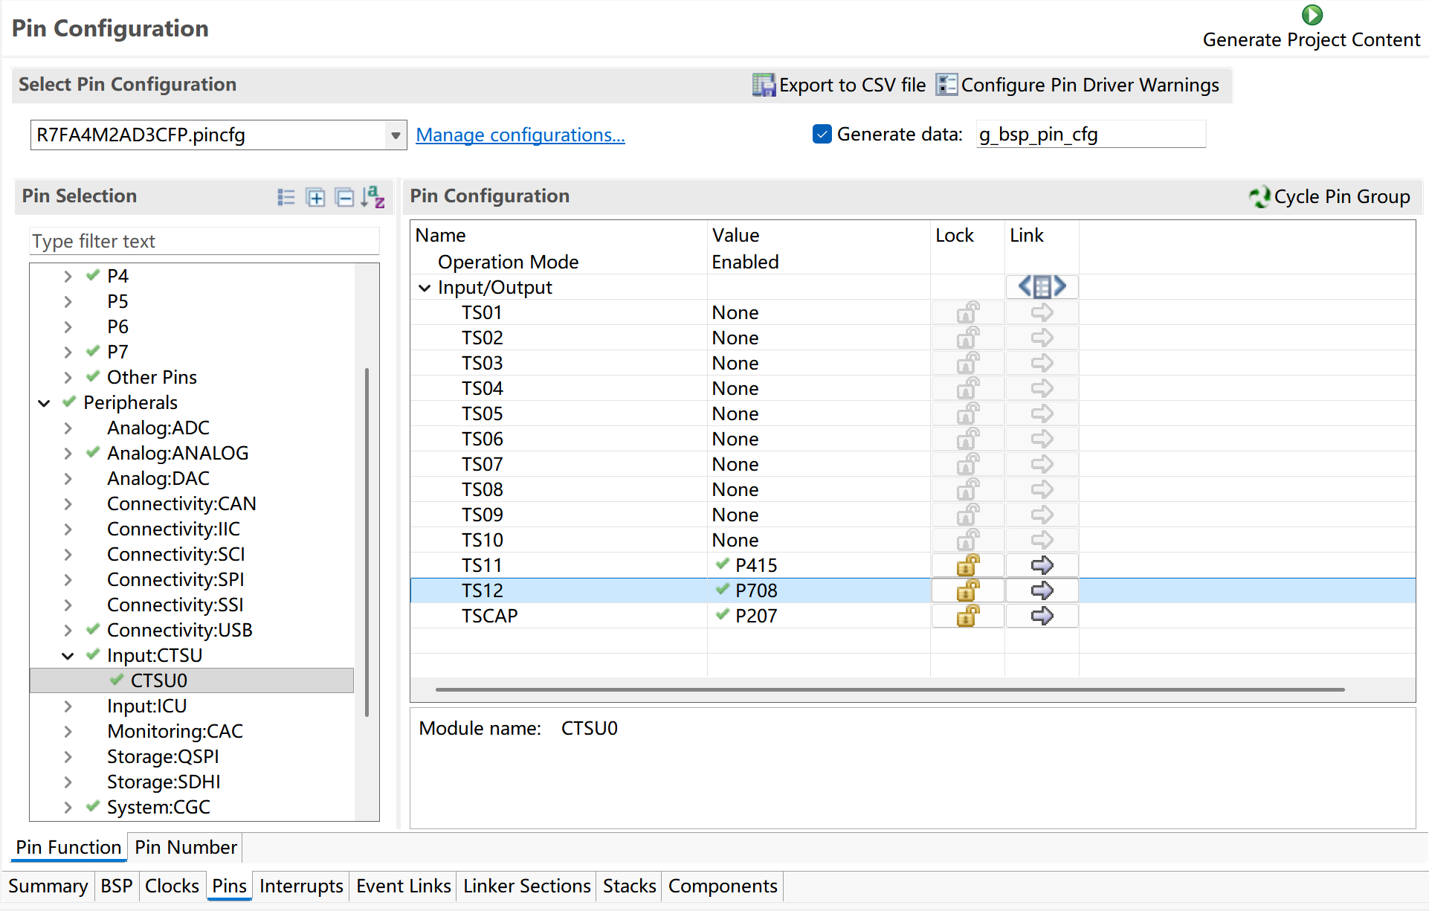The width and height of the screenshot is (1429, 911).
Task: Switch to the Clocks tab
Action: point(172,886)
